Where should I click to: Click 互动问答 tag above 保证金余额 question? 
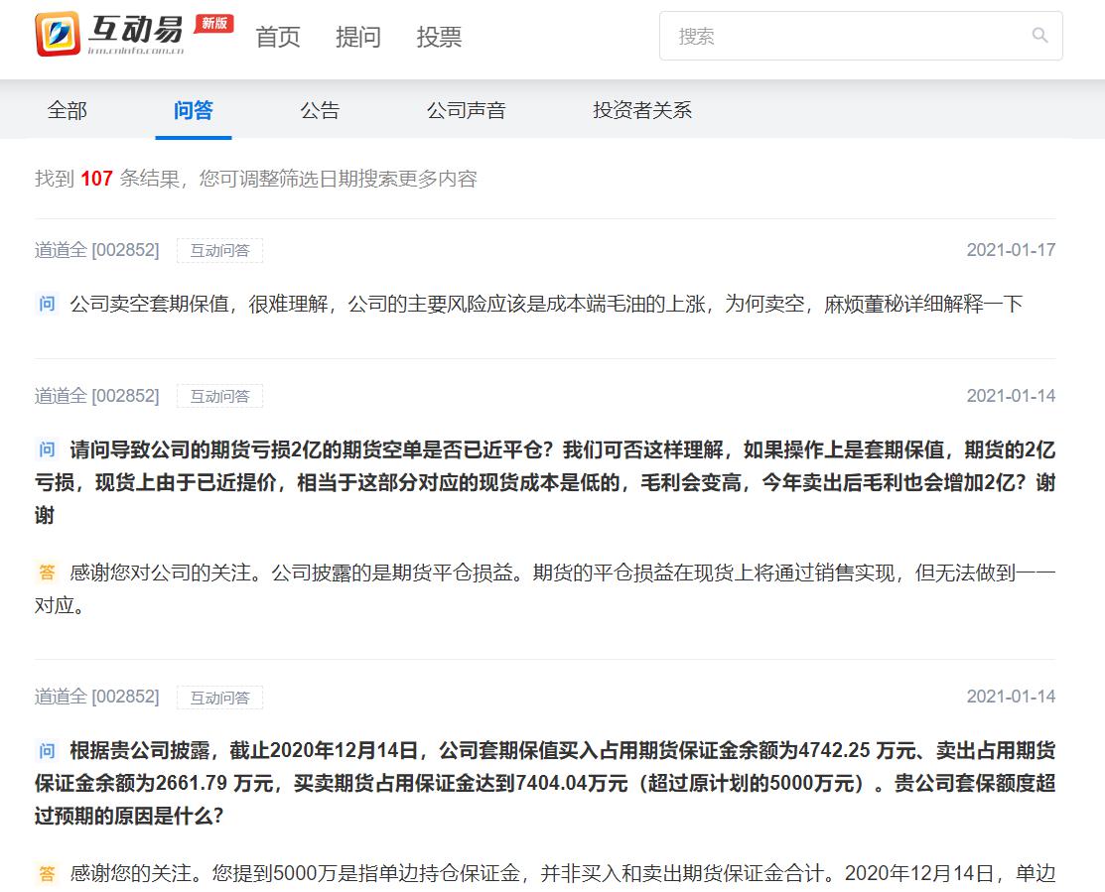pyautogui.click(x=219, y=698)
